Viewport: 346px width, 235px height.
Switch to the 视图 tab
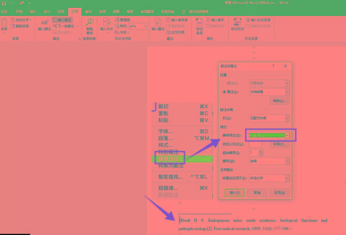[x=116, y=12]
